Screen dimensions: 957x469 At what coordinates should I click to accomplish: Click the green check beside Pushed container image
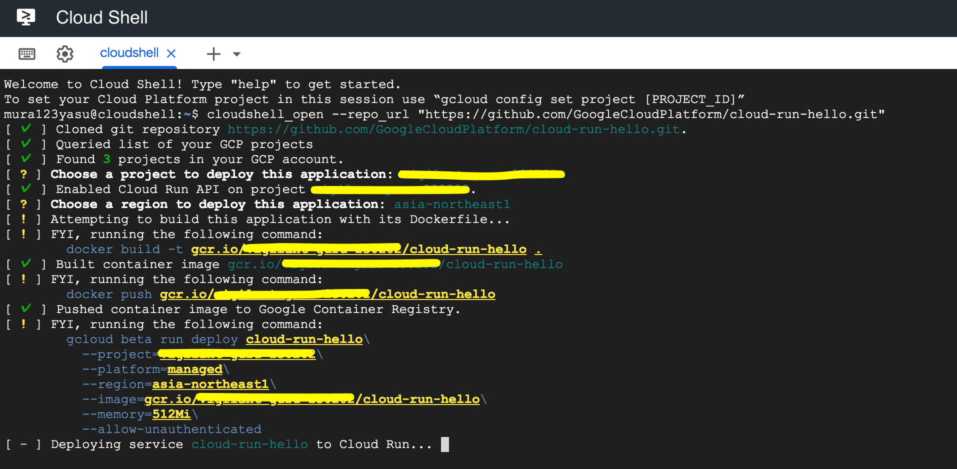coord(26,309)
